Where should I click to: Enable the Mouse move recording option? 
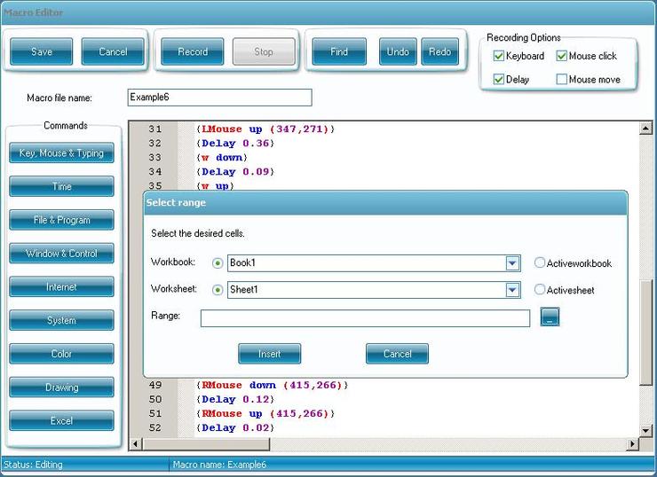coord(562,80)
